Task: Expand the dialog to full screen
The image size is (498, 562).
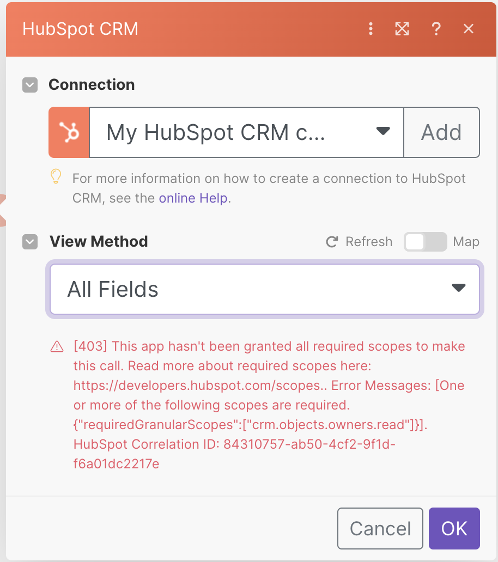Action: (402, 29)
